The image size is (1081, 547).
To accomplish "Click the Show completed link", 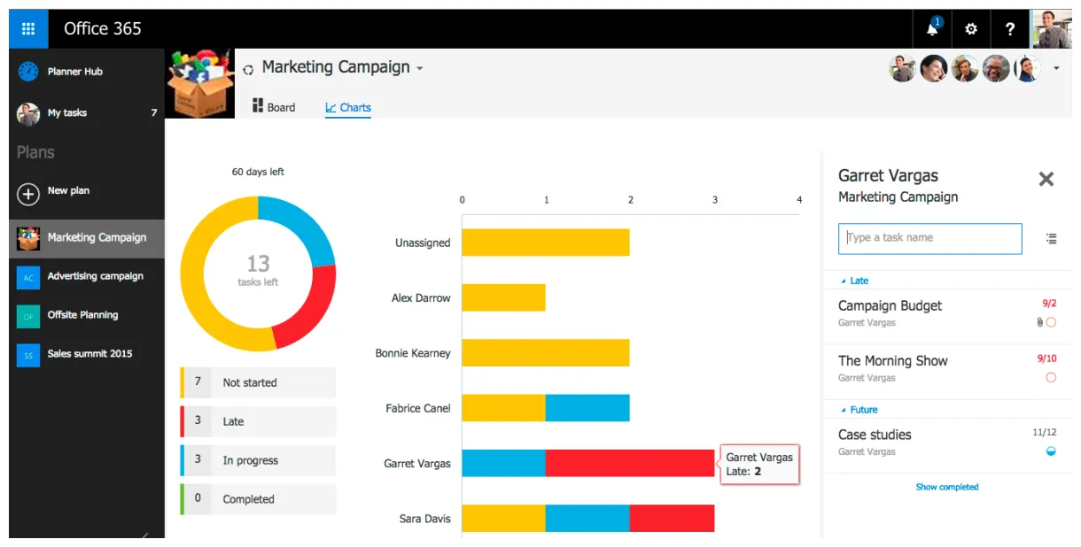I will click(x=946, y=487).
